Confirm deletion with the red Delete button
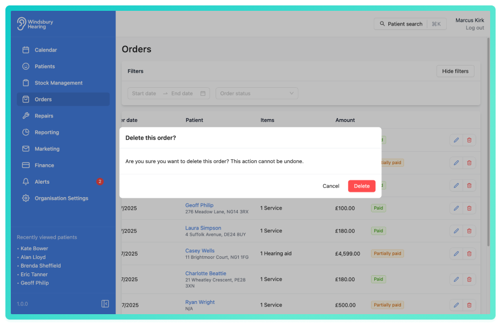This screenshot has width=501, height=325. coord(361,186)
